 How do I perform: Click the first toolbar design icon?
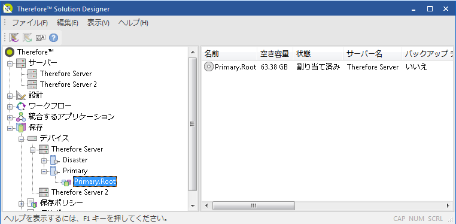14,38
